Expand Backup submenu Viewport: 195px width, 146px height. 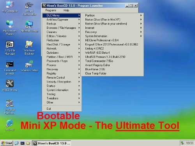62,24
